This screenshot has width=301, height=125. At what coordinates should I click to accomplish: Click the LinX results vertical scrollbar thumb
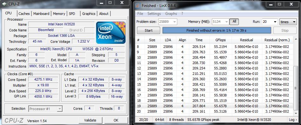(x=296, y=88)
